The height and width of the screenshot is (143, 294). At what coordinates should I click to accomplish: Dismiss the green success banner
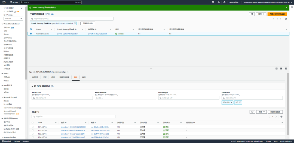[286, 8]
